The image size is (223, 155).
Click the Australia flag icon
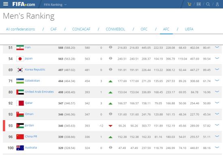[x=20, y=148]
